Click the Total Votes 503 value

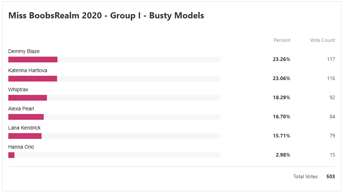(x=331, y=176)
